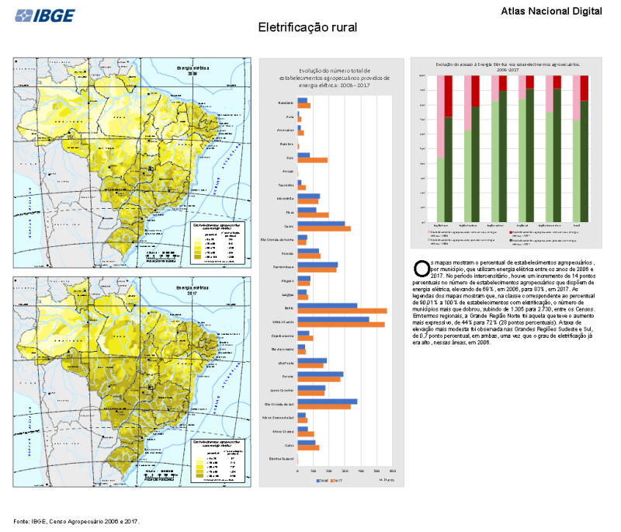Click the 'Eletrificação rural' page title
The image size is (621, 532).
(307, 28)
